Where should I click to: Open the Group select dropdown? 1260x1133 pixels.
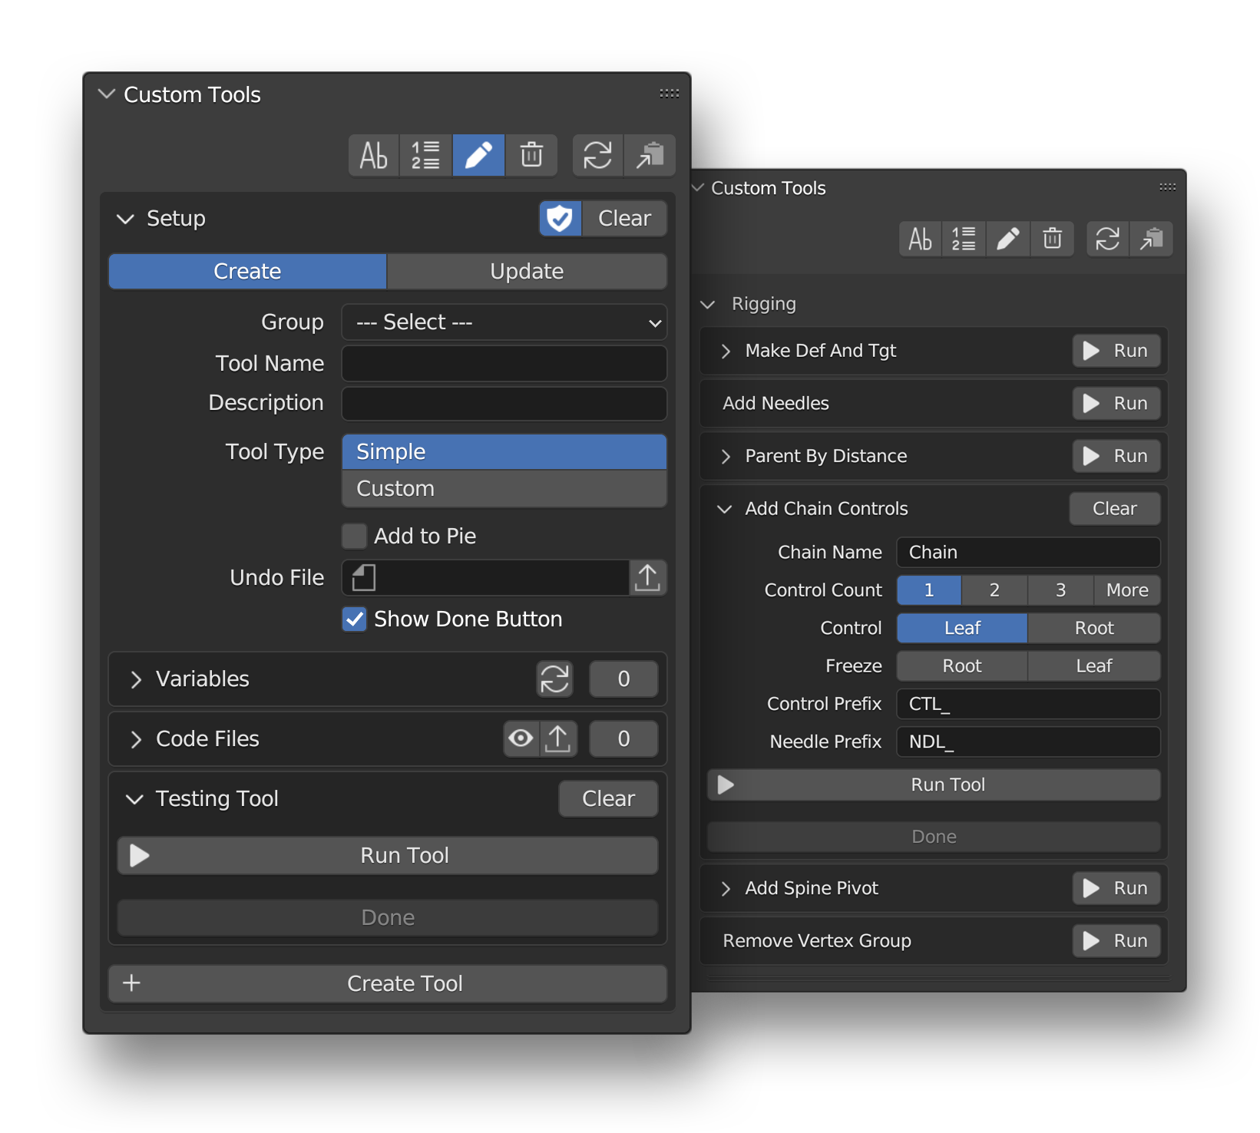point(504,322)
